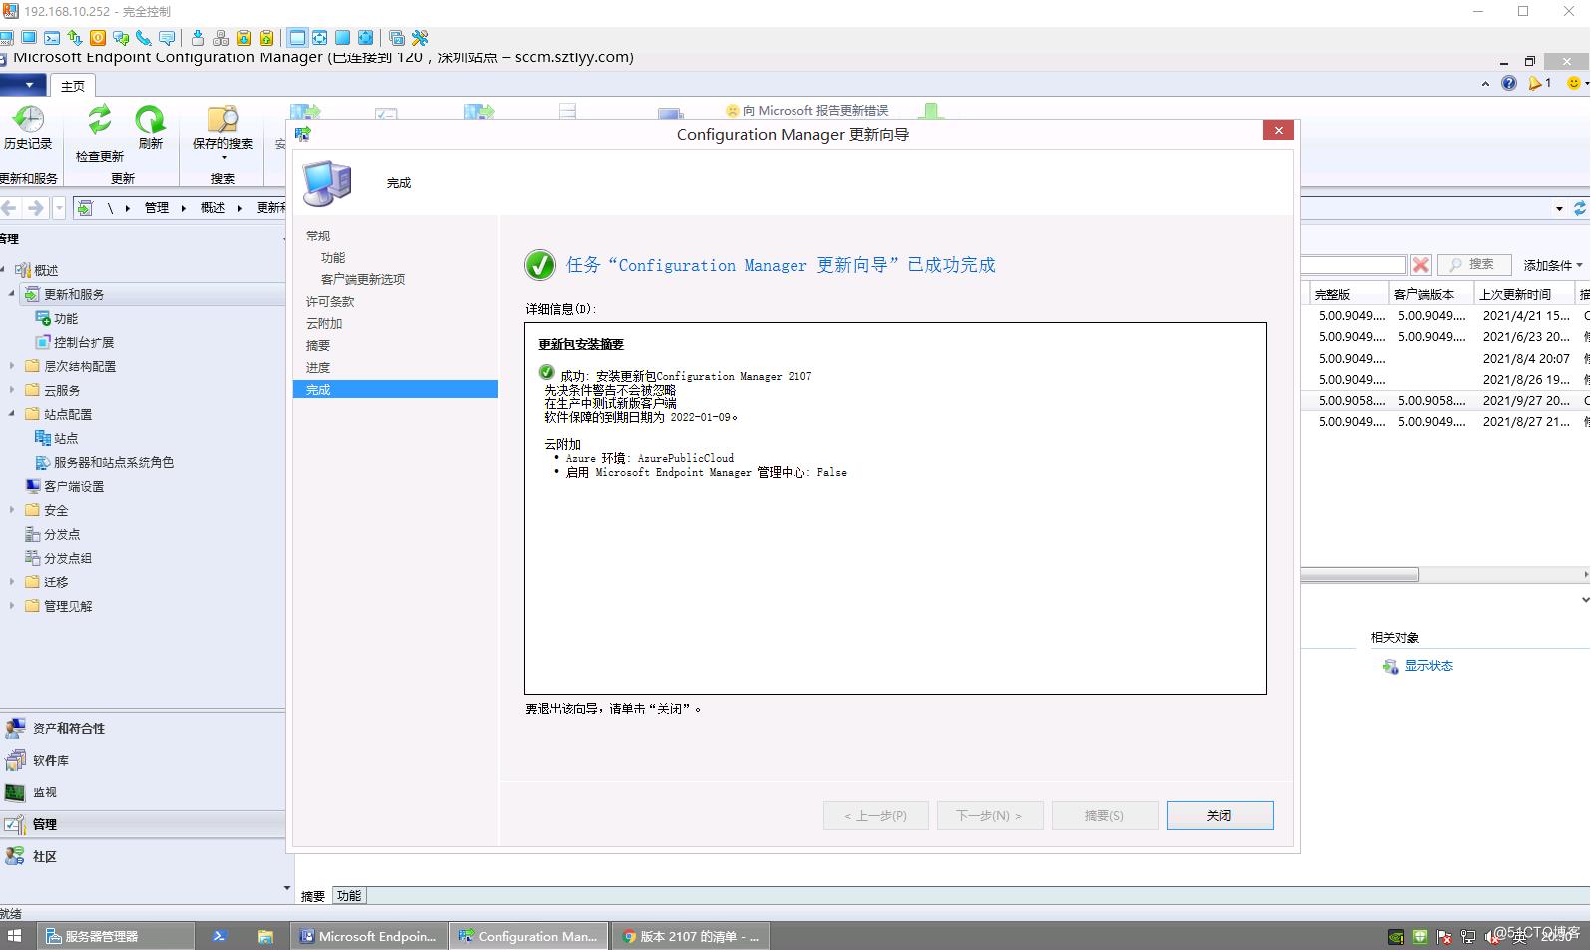Collapse the 站点配置 folder
Viewport: 1591px width, 950px height.
click(x=11, y=414)
